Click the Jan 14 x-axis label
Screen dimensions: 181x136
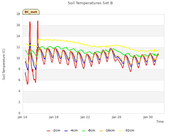(22, 117)
